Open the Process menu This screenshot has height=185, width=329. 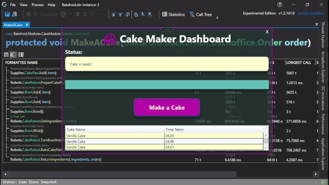[x=37, y=5]
